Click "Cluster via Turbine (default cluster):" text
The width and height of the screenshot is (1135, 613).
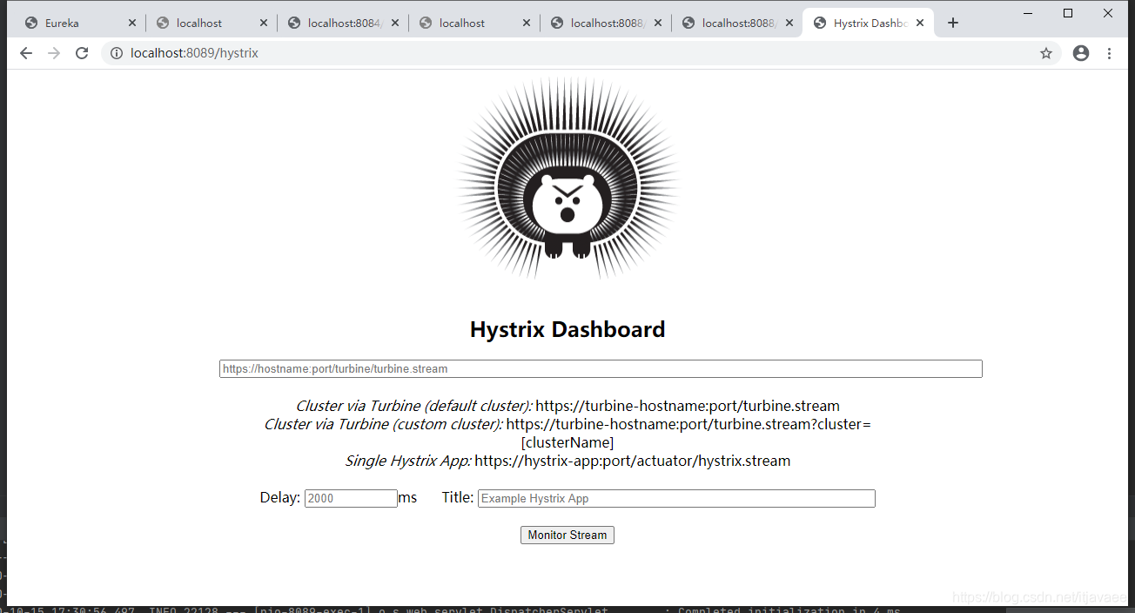[414, 406]
